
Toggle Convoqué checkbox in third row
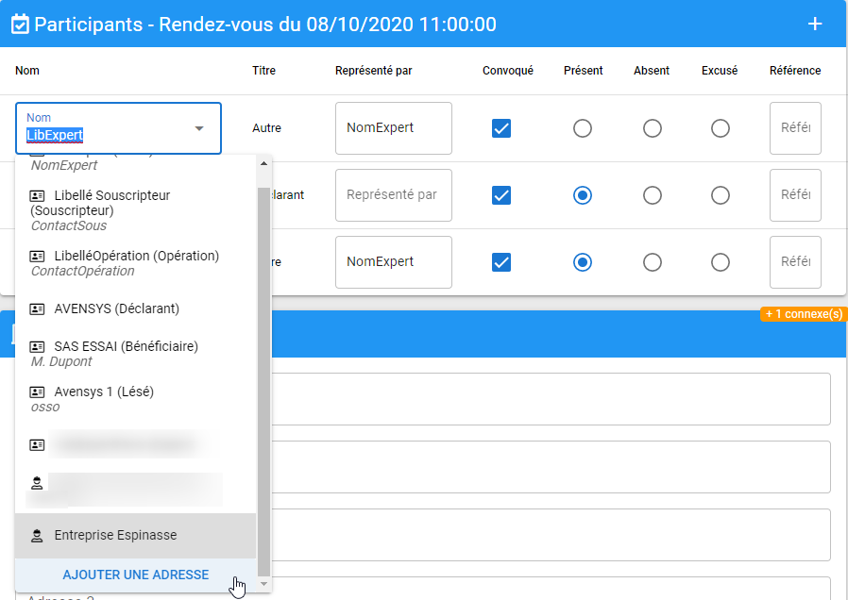pyautogui.click(x=501, y=261)
